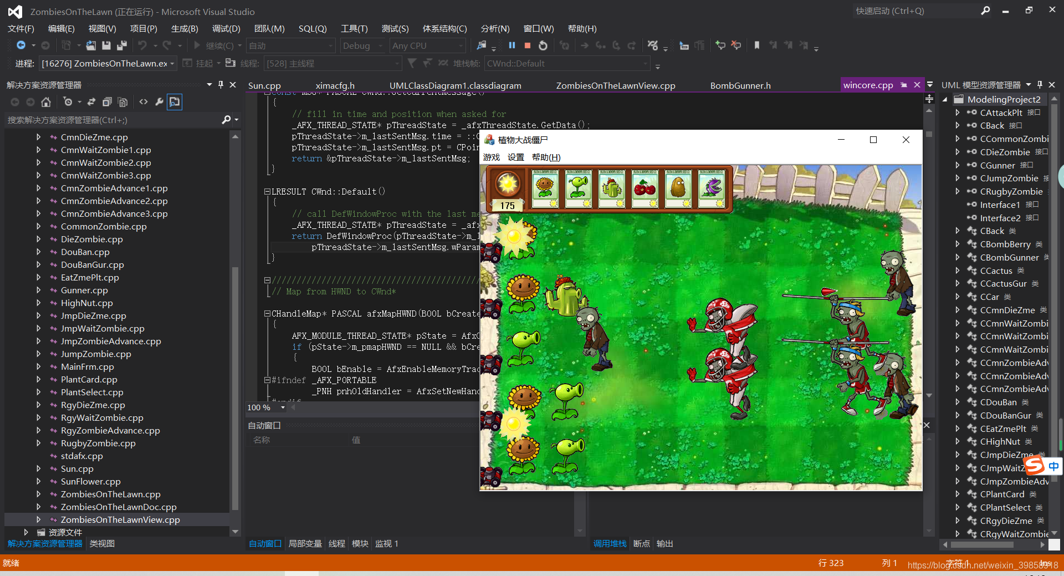Collapse the CWnd::Default function fold box
Screen dimensions: 1064x576
(x=267, y=192)
